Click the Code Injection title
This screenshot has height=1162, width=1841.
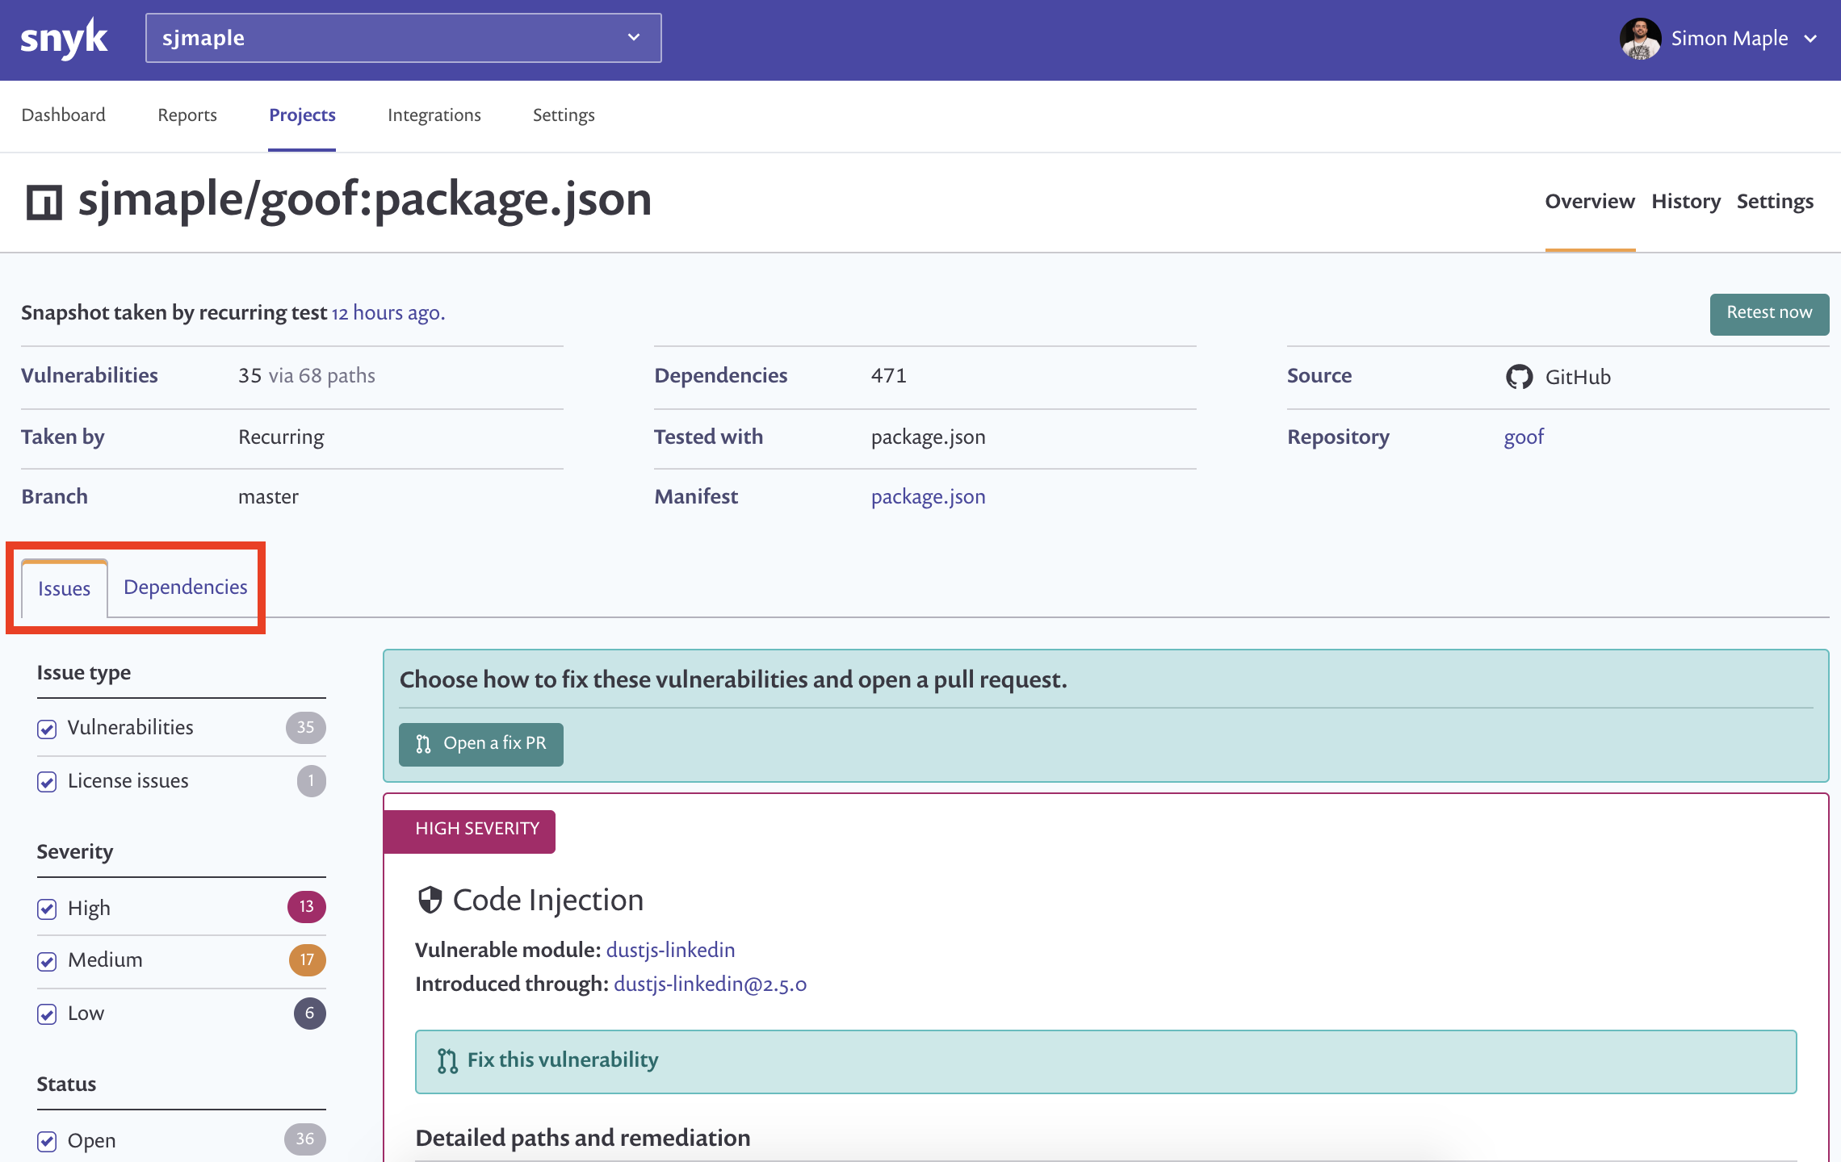click(548, 900)
